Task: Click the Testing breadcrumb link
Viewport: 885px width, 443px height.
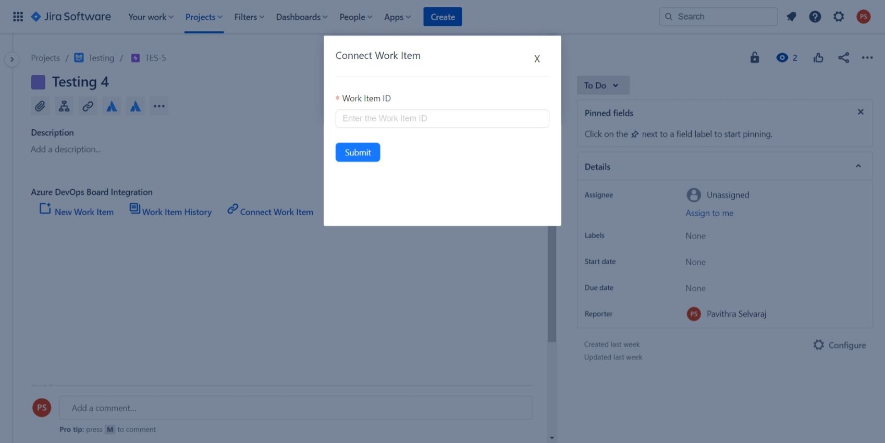Action: pos(101,58)
